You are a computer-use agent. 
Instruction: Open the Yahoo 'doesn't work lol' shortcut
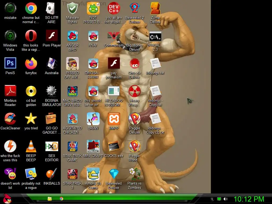coord(10,174)
